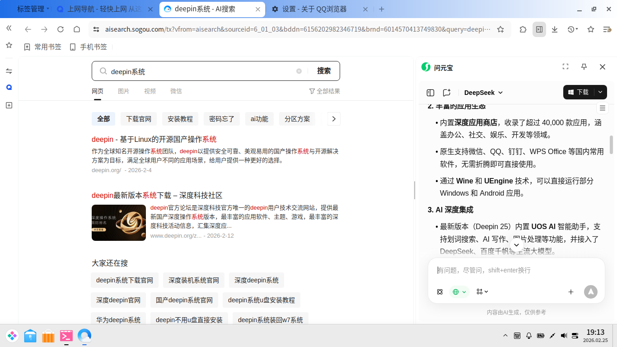
Task: Add an attachment with the plus icon
Action: click(571, 292)
